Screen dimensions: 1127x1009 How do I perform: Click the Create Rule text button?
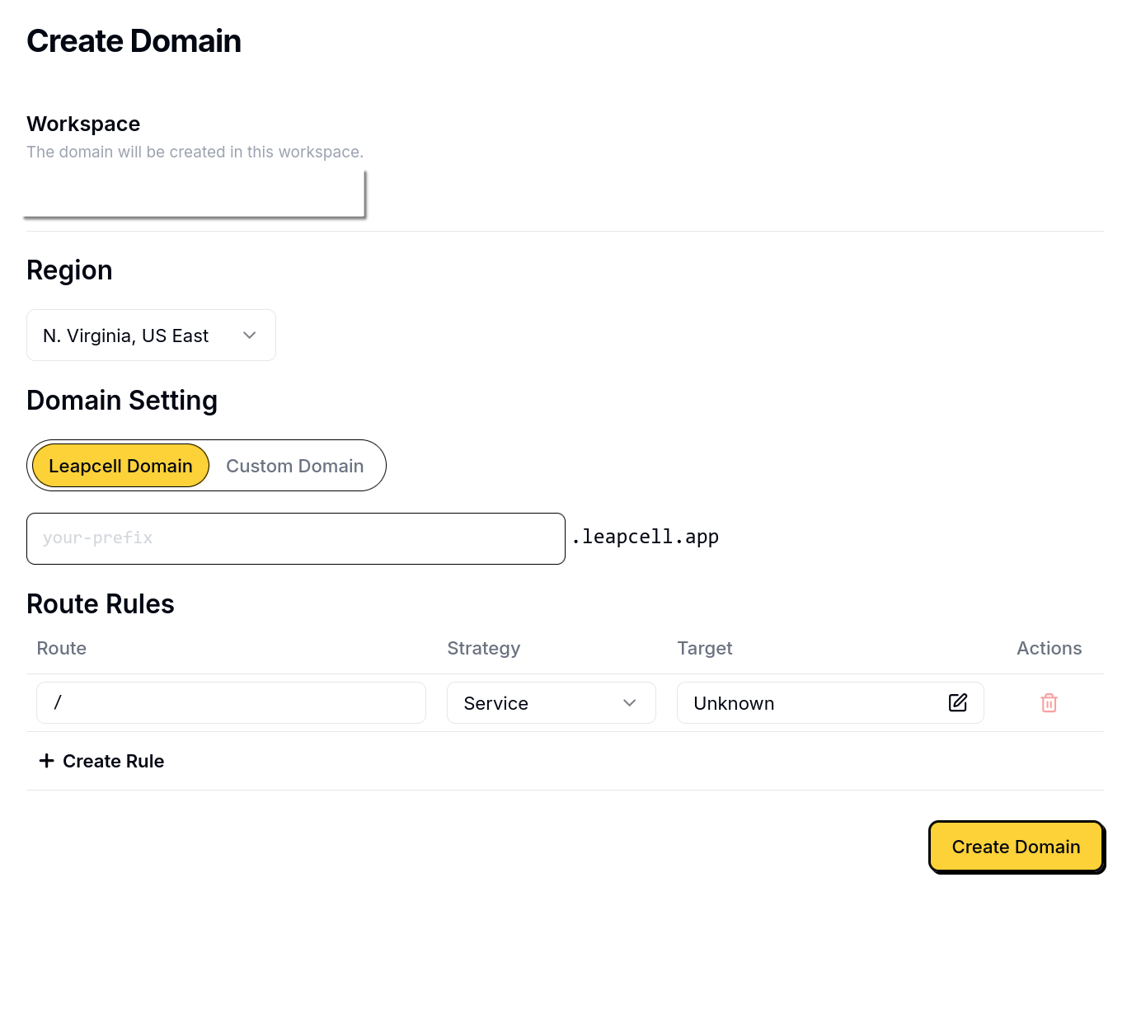[113, 761]
